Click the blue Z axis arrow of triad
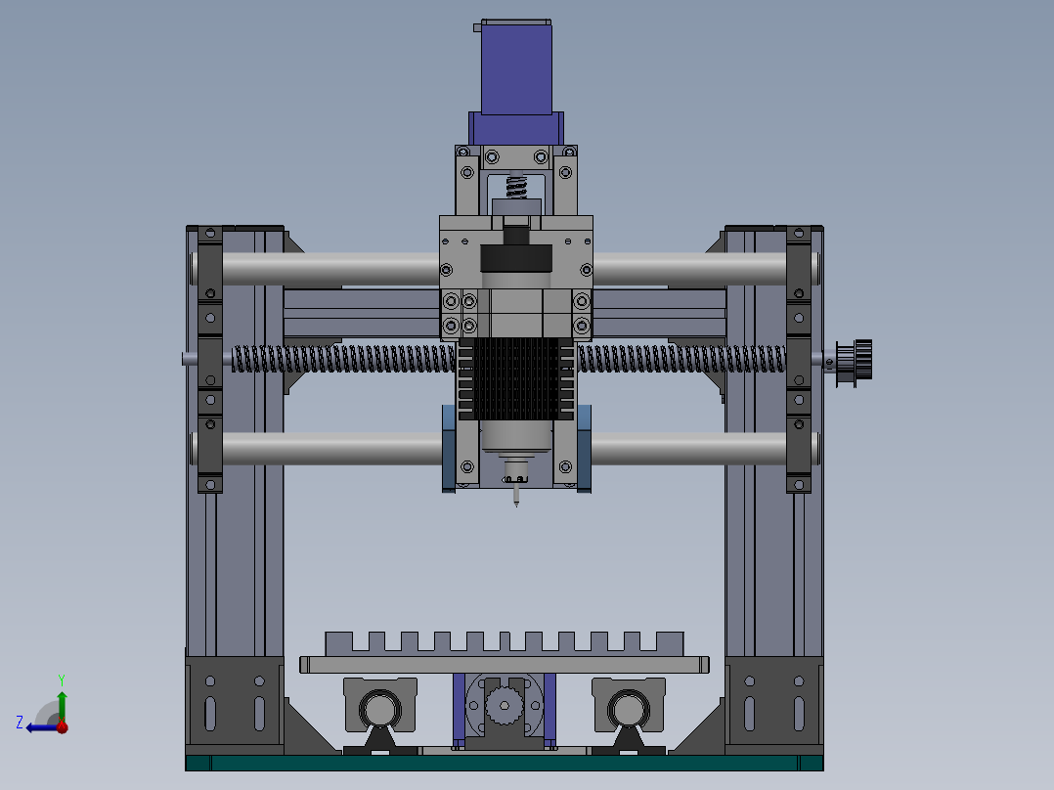The width and height of the screenshot is (1054, 790). pos(40,727)
